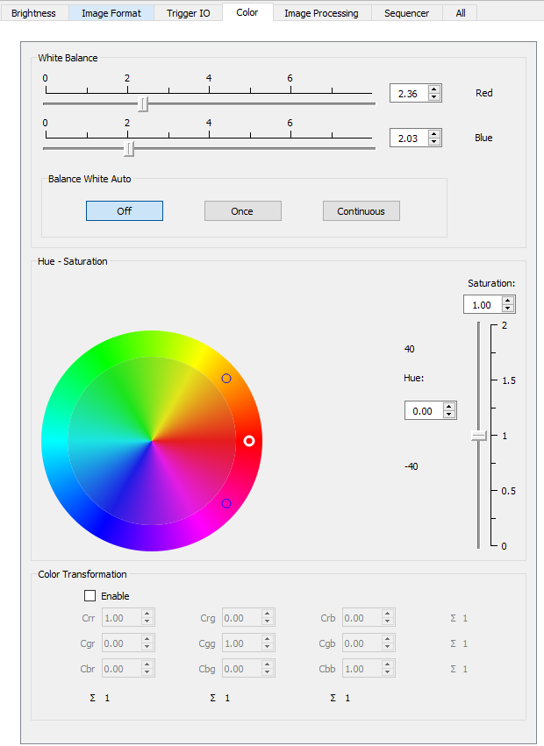Enable Continuous auto white balance

click(x=361, y=211)
